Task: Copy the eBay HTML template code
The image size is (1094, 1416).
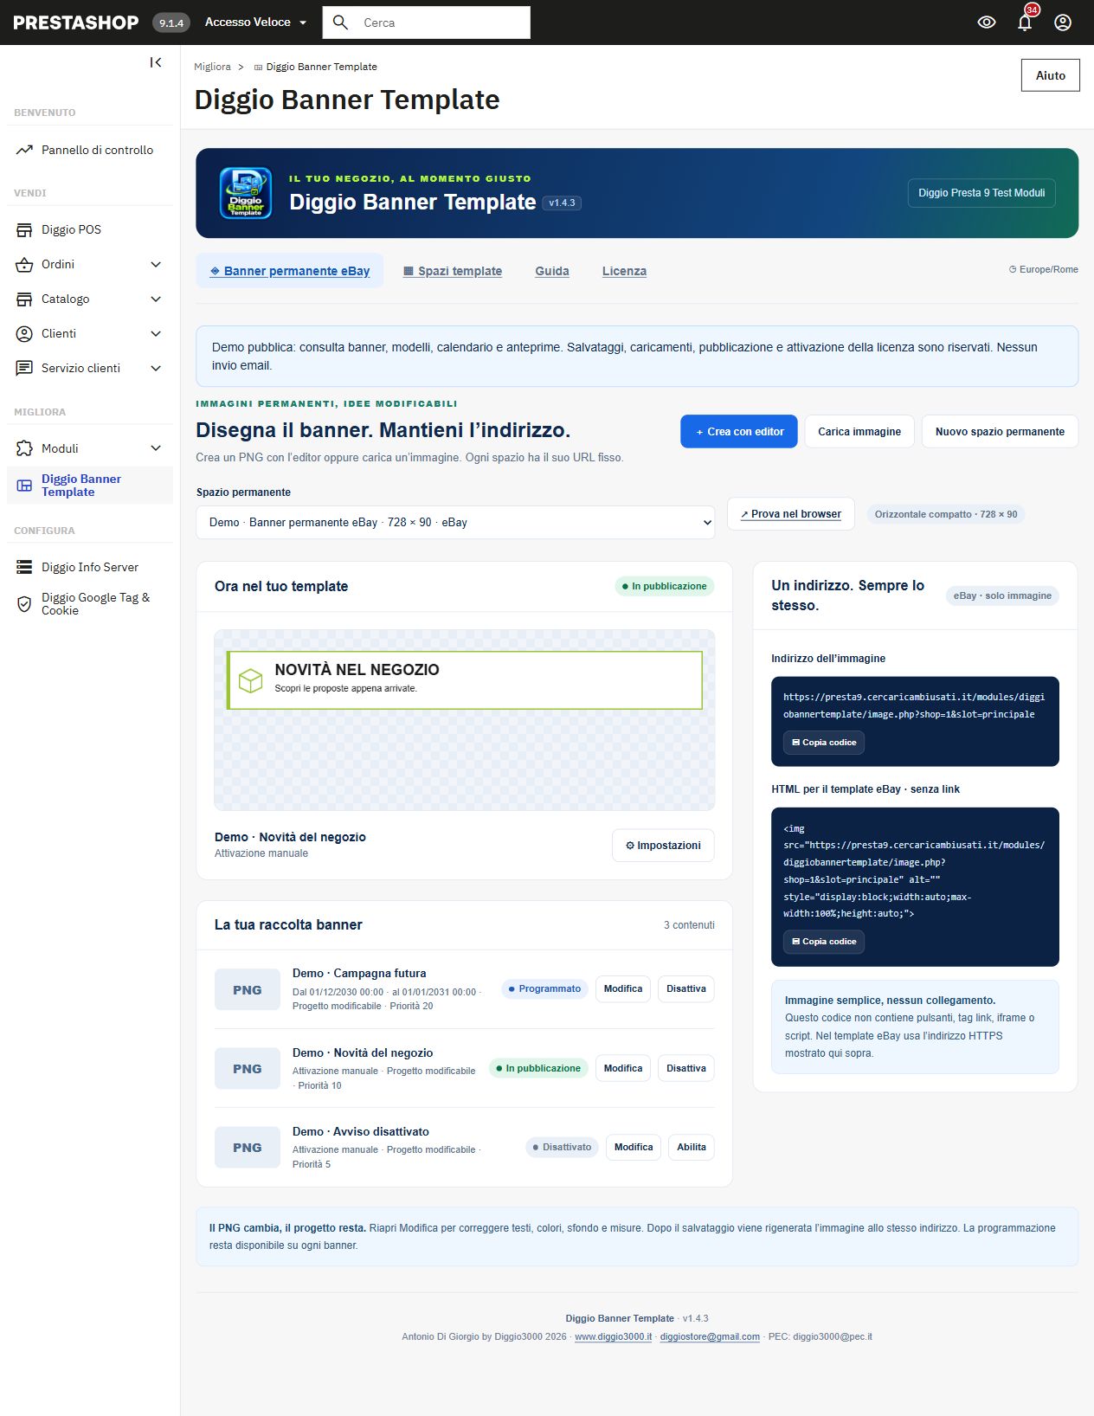Action: click(824, 942)
